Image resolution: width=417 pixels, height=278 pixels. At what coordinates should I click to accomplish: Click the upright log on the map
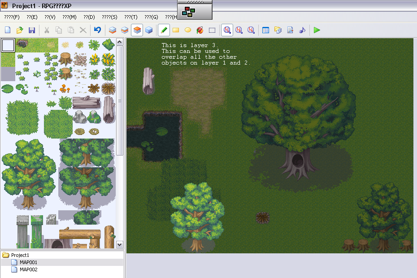[x=148, y=81]
